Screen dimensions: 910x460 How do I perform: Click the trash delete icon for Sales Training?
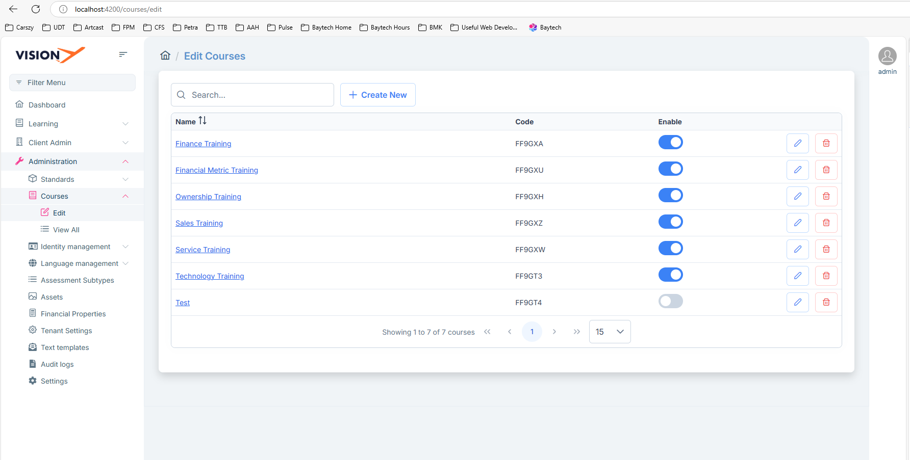(826, 223)
